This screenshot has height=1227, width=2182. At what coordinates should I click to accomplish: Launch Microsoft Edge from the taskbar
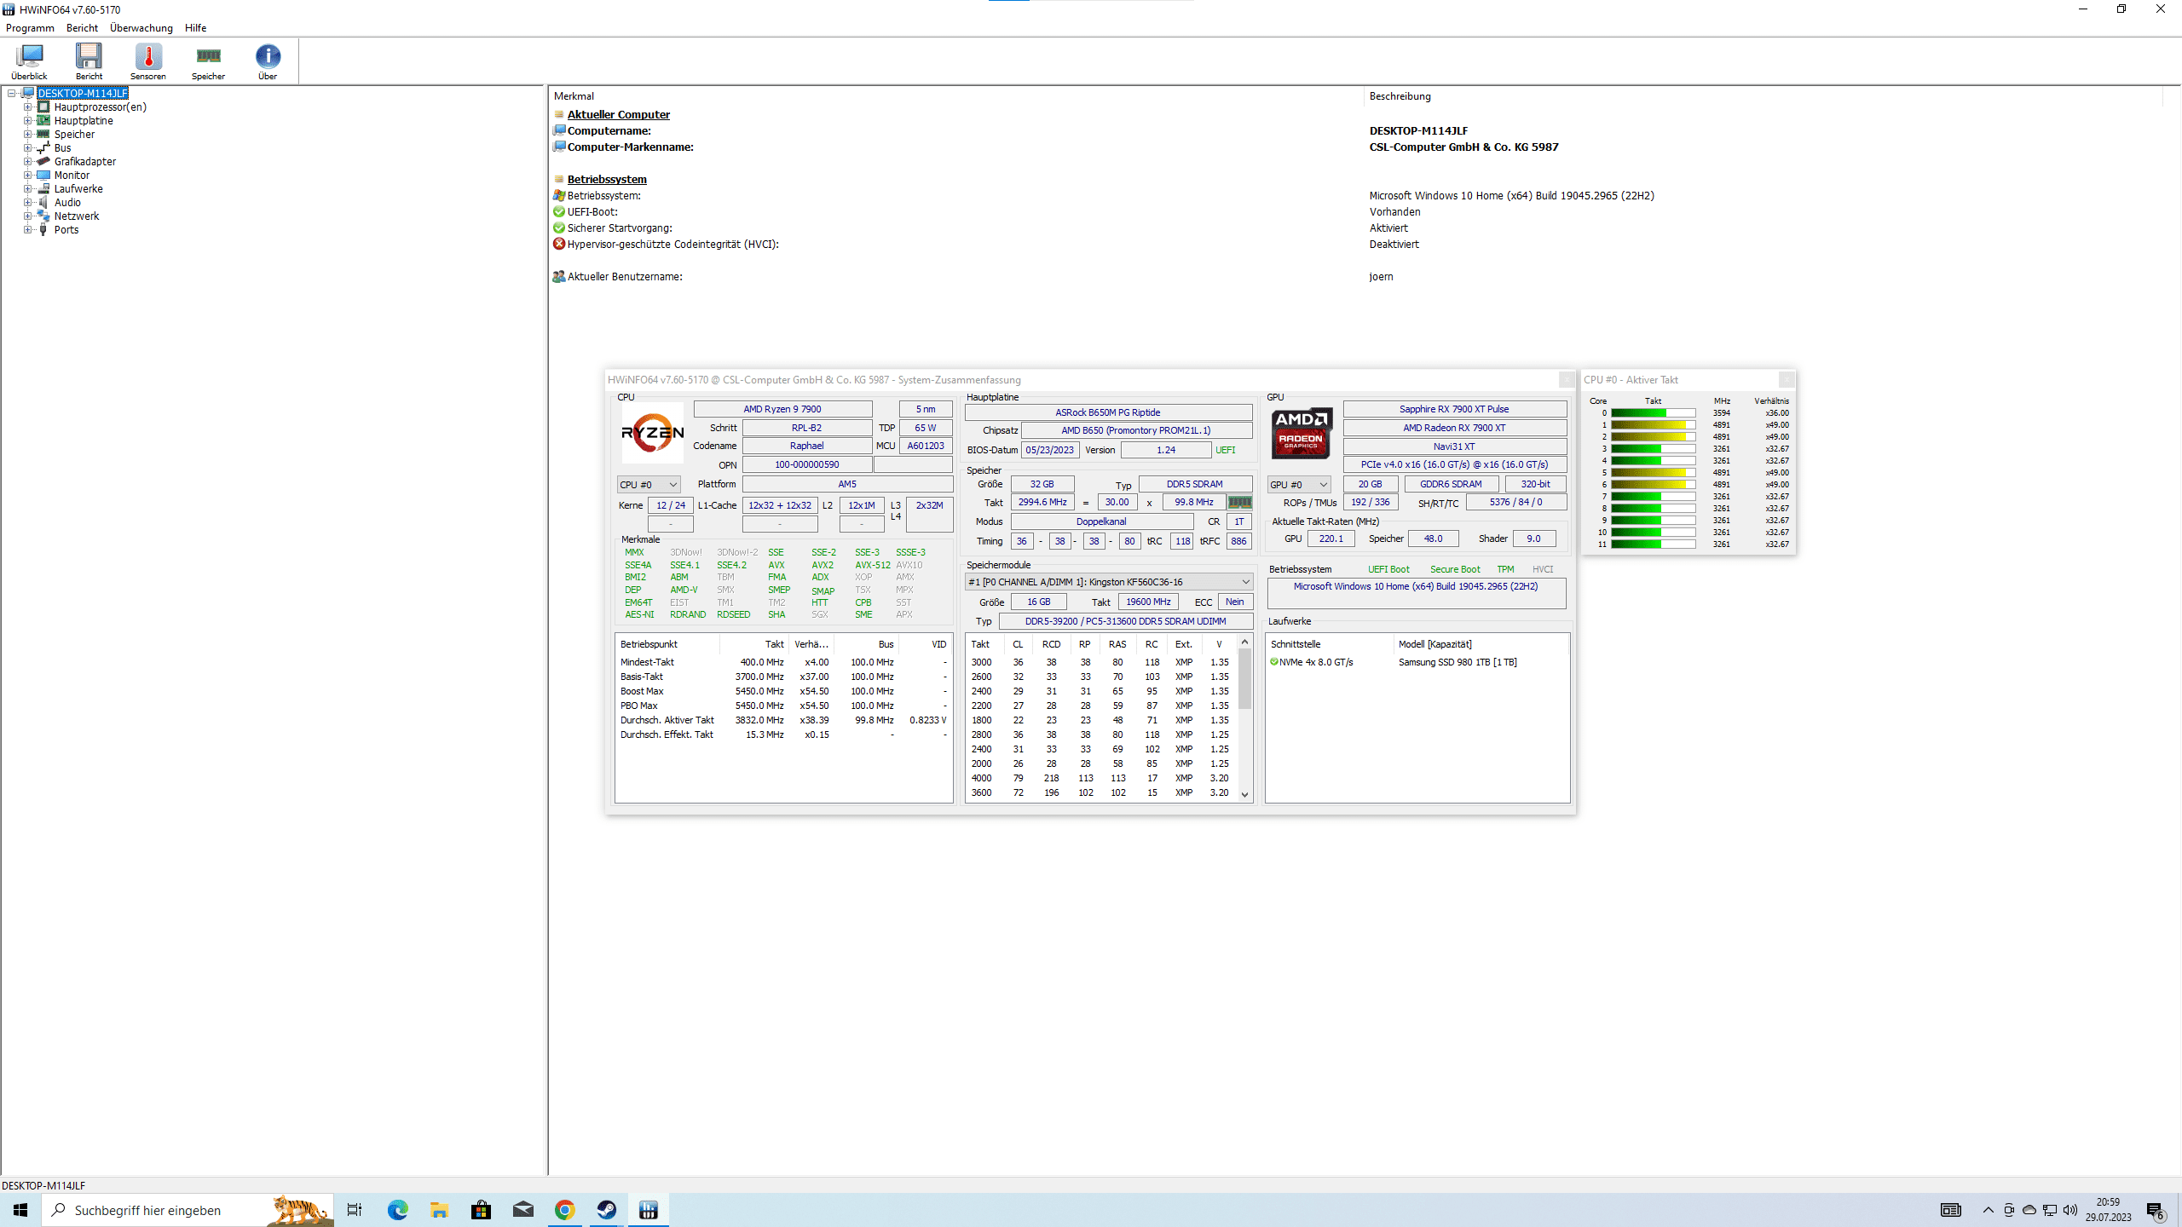click(397, 1210)
